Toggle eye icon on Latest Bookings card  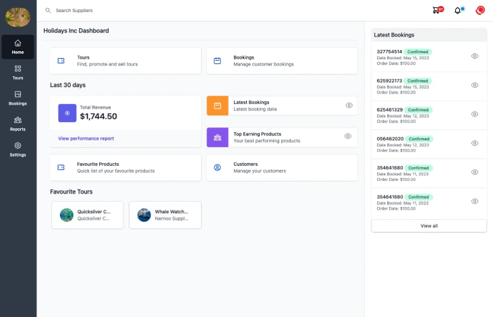point(349,105)
